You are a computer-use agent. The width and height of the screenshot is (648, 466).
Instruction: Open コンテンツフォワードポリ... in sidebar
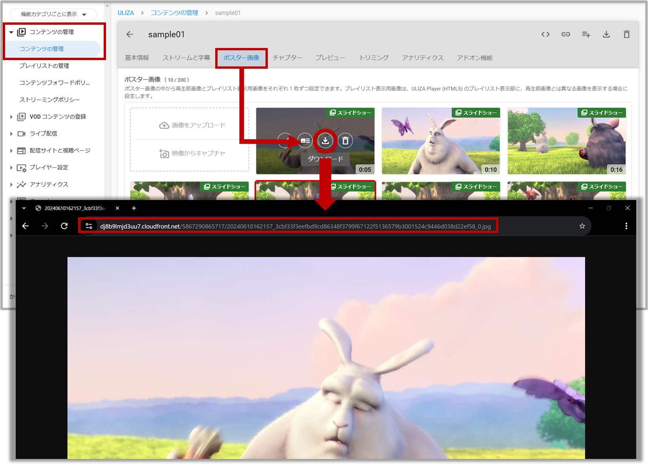pyautogui.click(x=55, y=83)
